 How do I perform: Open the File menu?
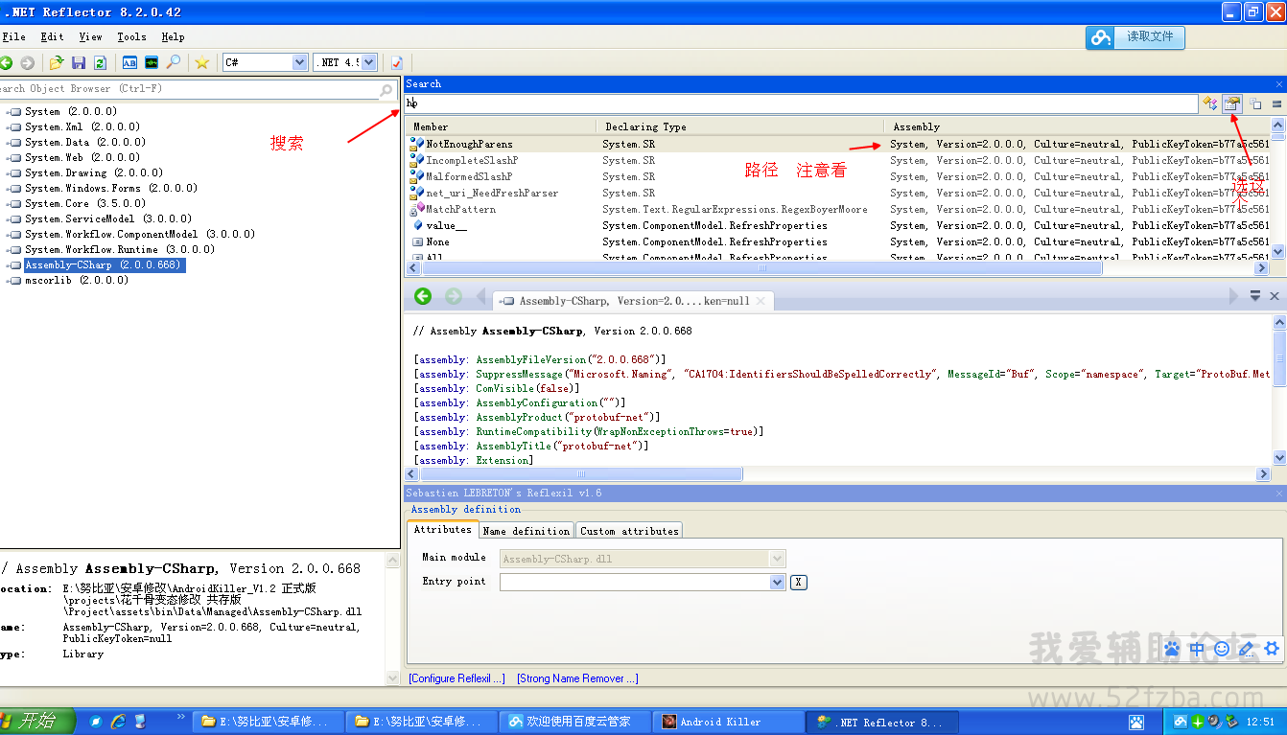13,37
